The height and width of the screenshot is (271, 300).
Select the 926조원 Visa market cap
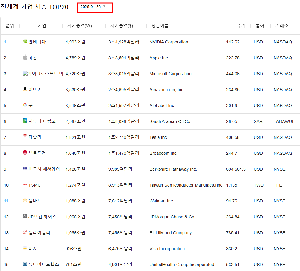pos(74,248)
